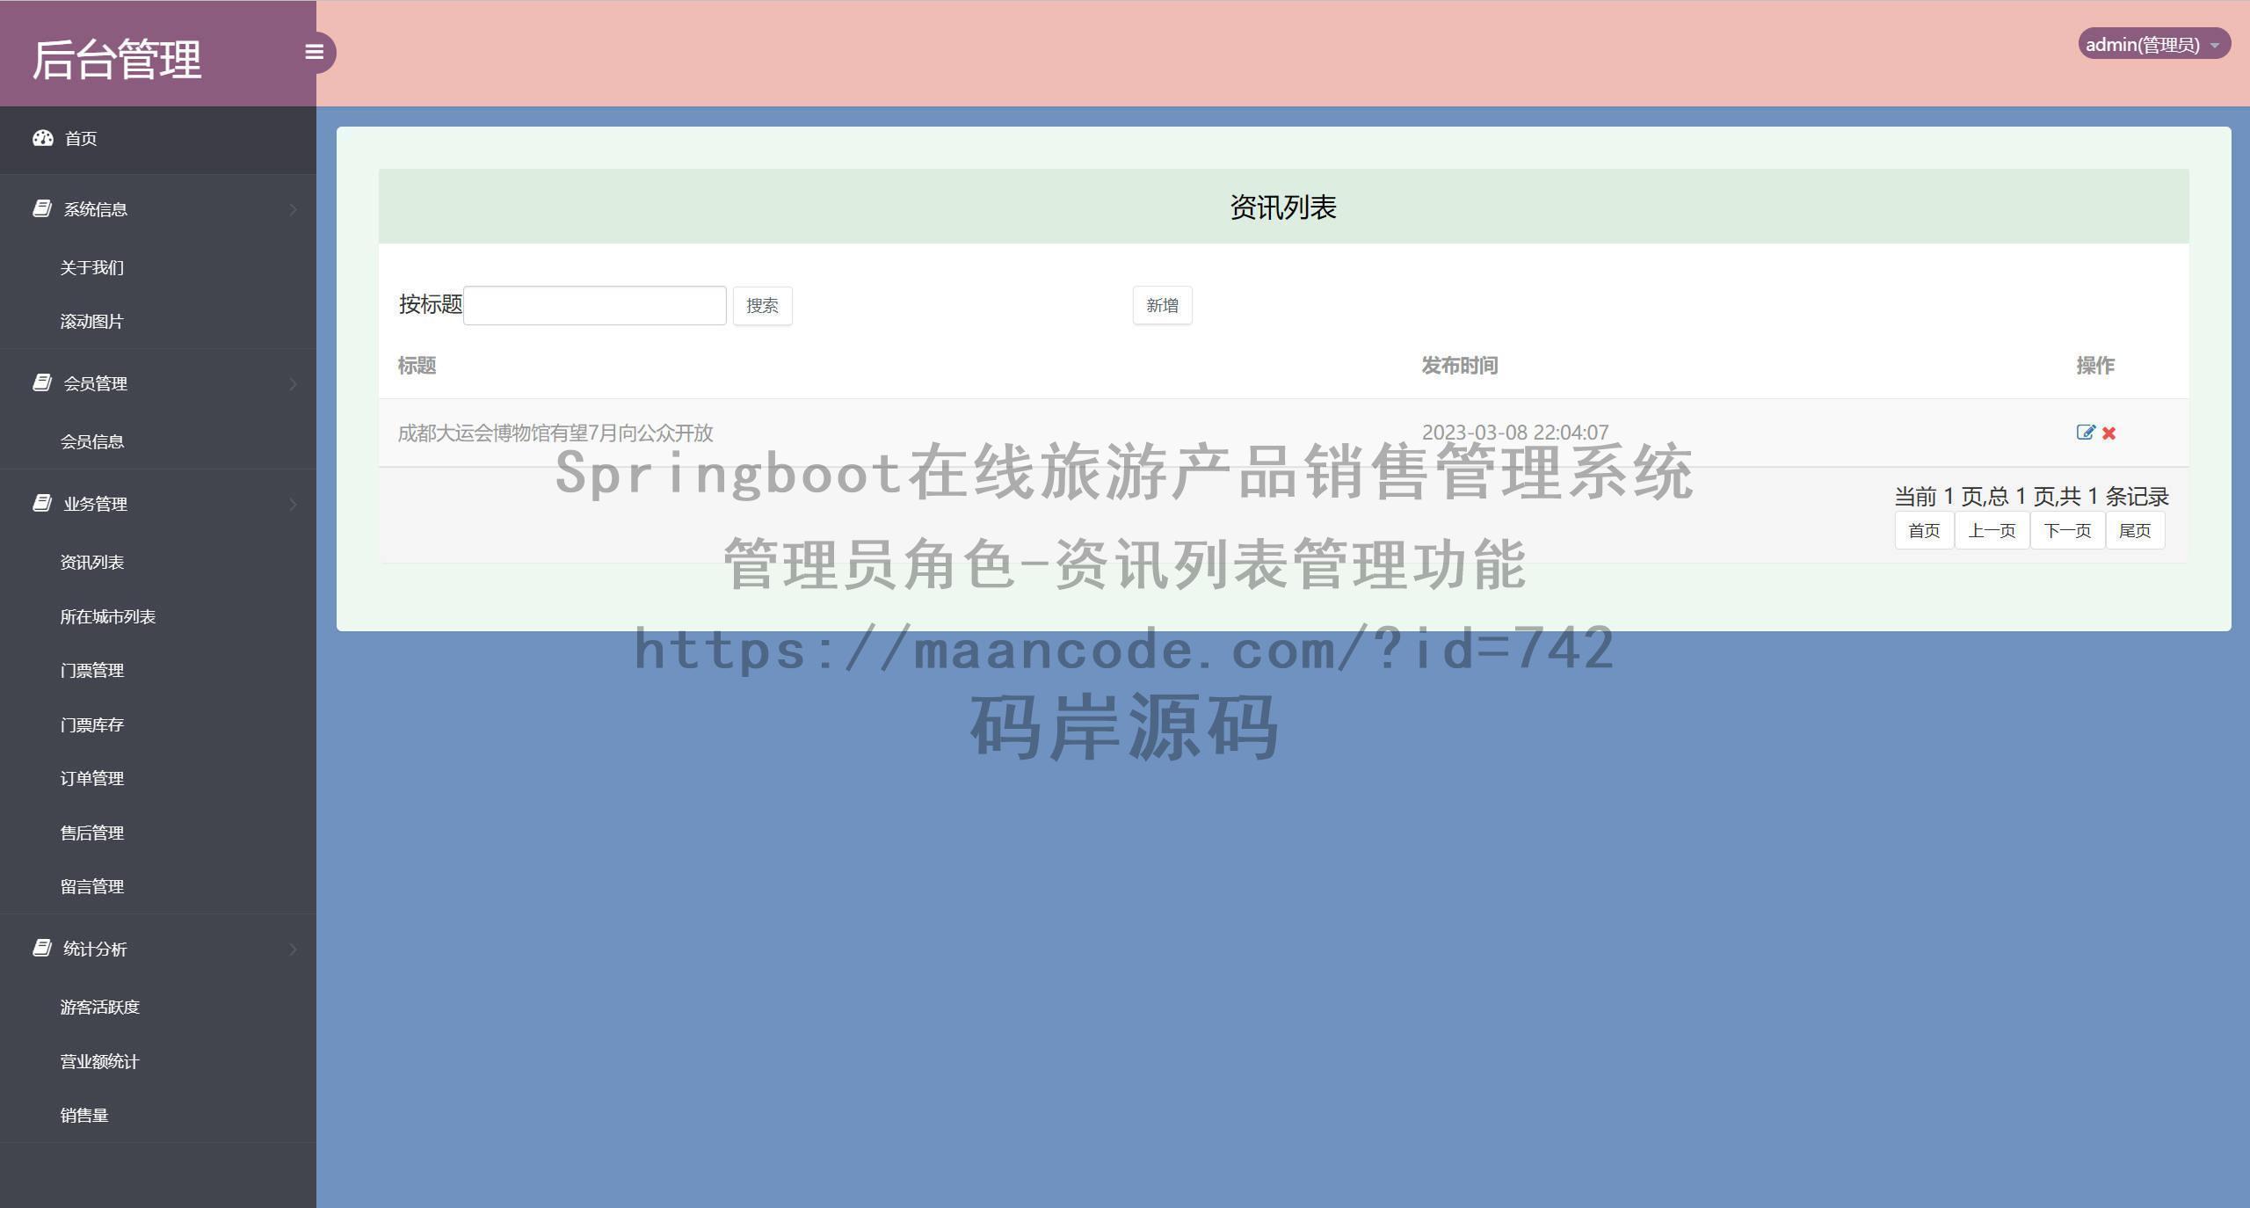The width and height of the screenshot is (2250, 1208).
Task: Toggle the sidebar hamburger menu
Action: 315,53
